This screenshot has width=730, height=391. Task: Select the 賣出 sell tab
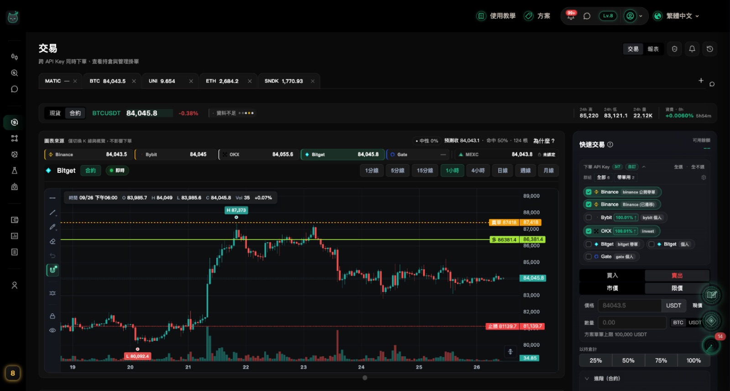pyautogui.click(x=677, y=276)
